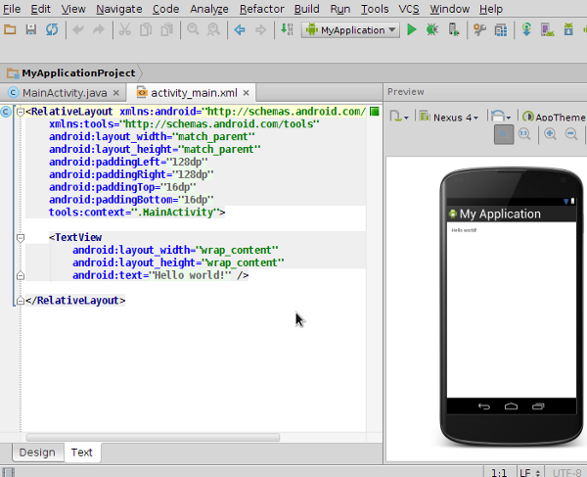Image resolution: width=587 pixels, height=477 pixels.
Task: Collapse the RelativeLayout tag fold marker
Action: [21, 112]
